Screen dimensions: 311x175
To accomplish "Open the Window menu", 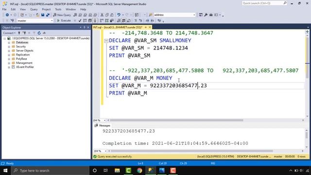I will [70, 9].
